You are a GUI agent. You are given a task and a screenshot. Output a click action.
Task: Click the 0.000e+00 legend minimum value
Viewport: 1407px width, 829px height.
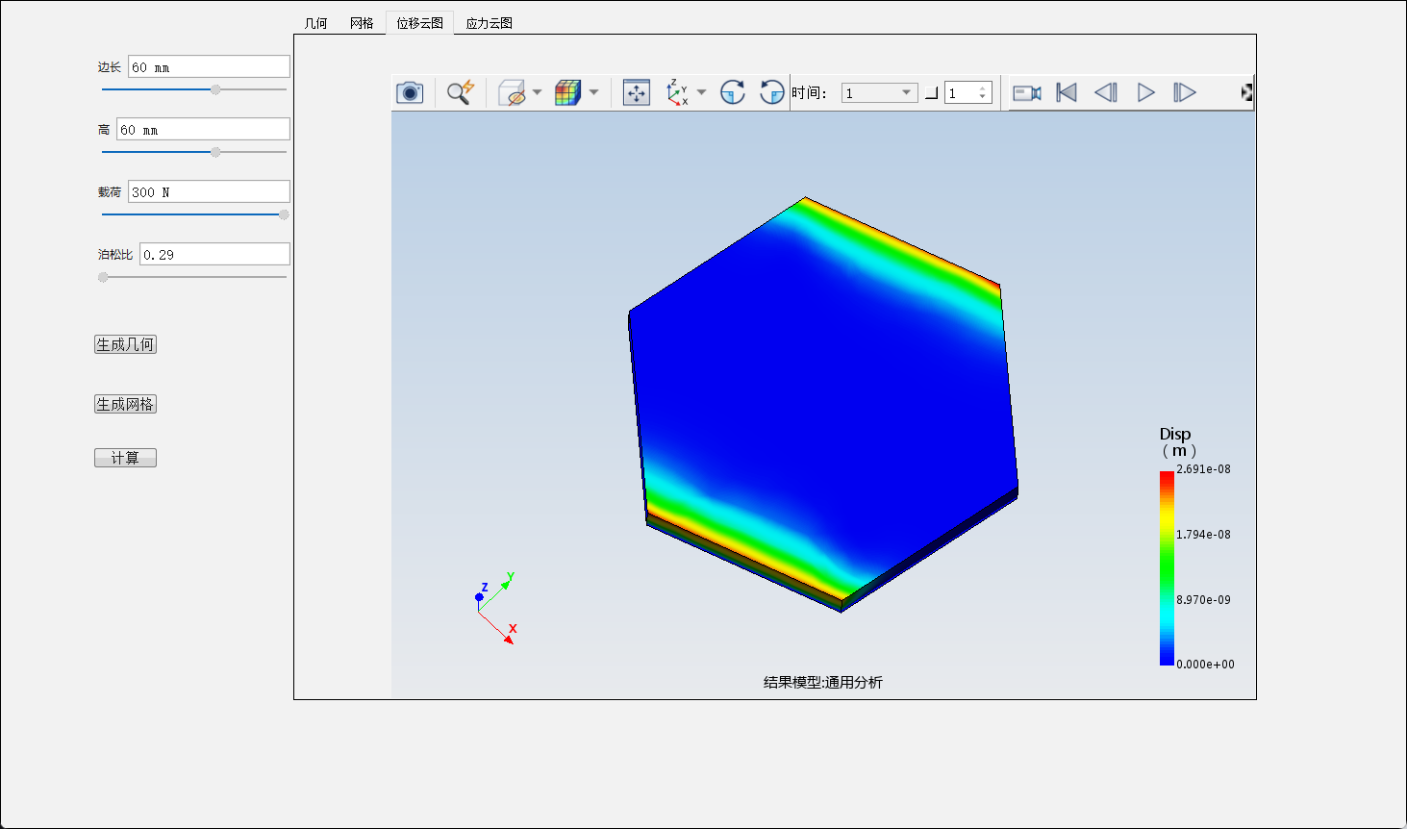point(1205,665)
